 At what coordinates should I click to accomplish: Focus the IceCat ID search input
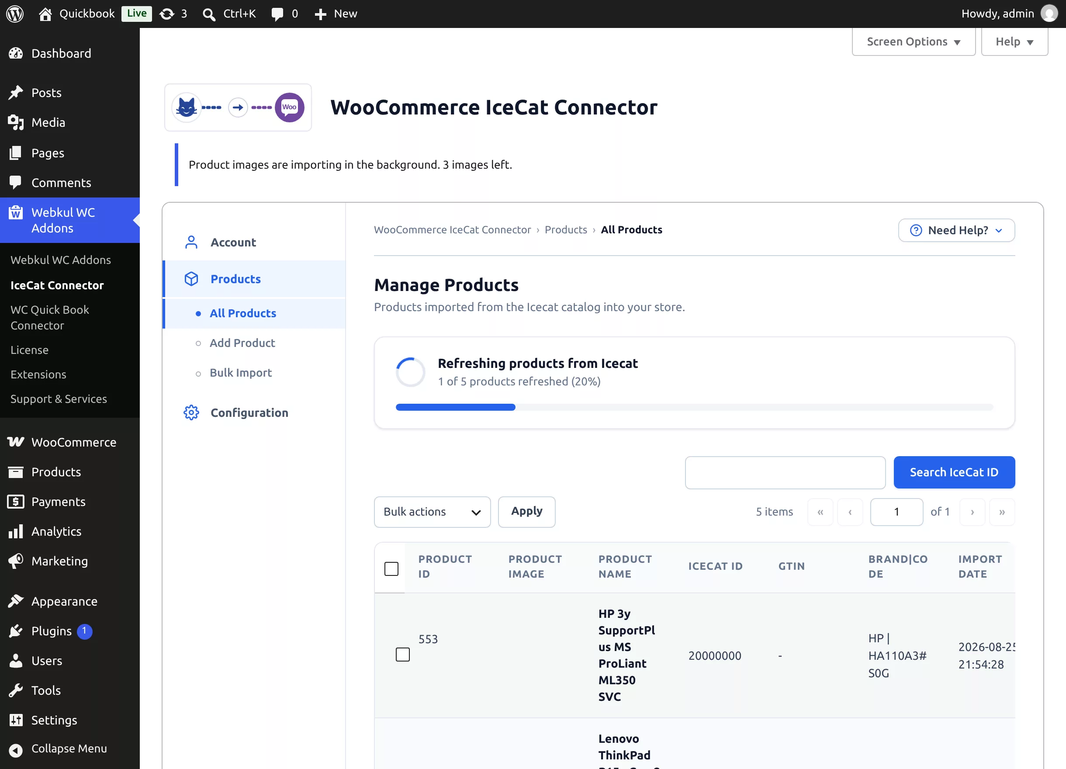click(785, 472)
